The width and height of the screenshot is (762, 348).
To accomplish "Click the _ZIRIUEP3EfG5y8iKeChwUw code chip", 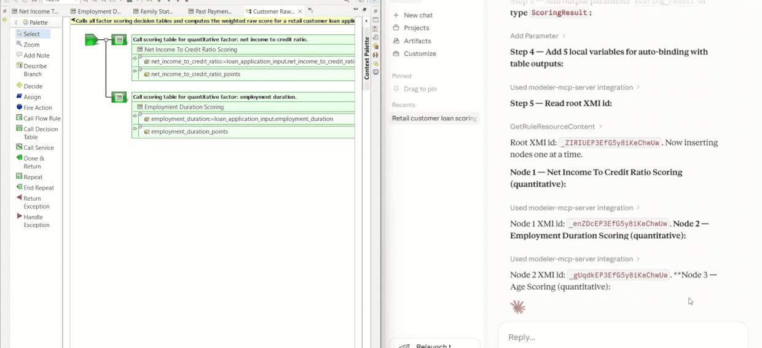I will [x=611, y=142].
